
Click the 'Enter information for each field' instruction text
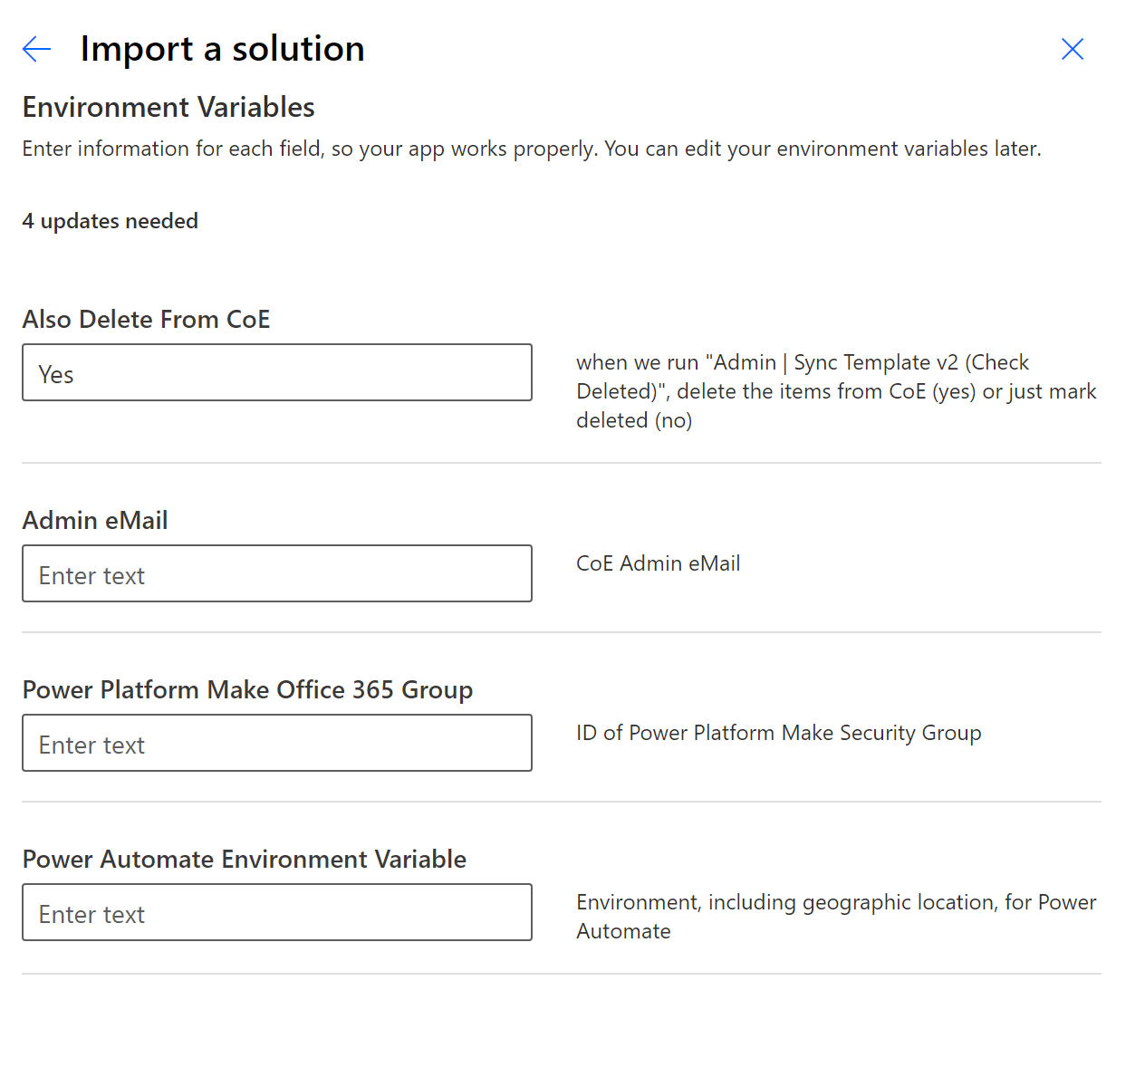click(x=532, y=149)
